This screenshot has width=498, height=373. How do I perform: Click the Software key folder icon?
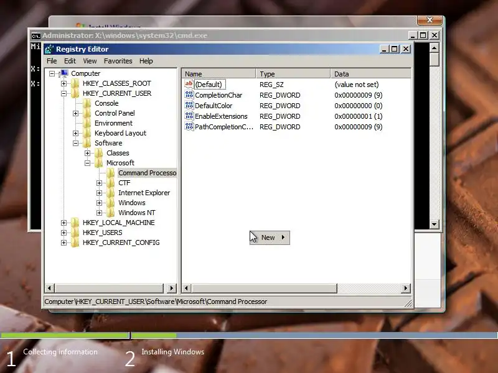tap(87, 143)
